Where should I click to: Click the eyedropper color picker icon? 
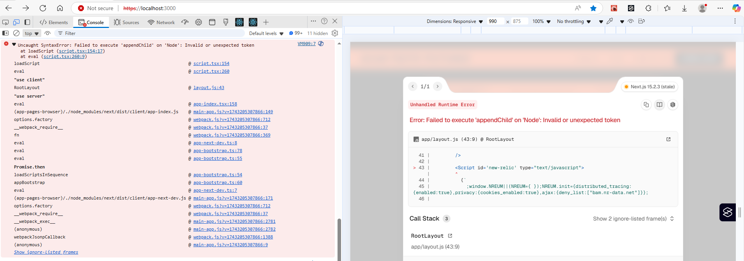[x=610, y=21]
